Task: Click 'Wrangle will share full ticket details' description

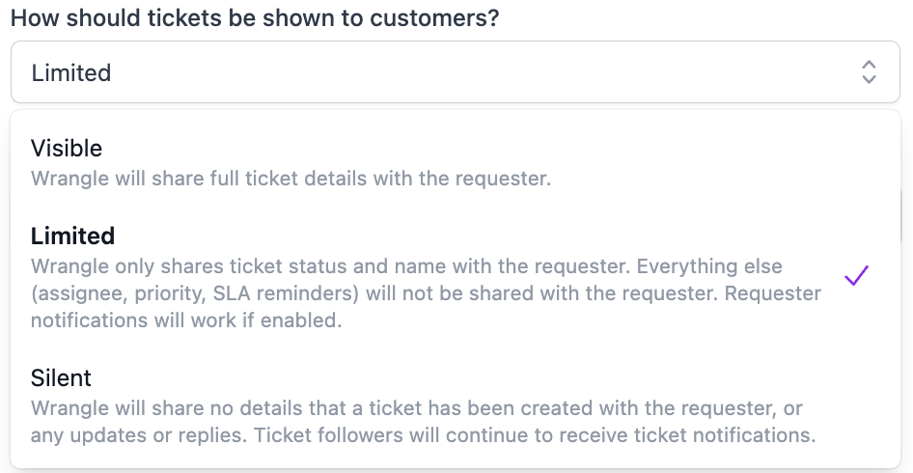Action: click(x=290, y=179)
